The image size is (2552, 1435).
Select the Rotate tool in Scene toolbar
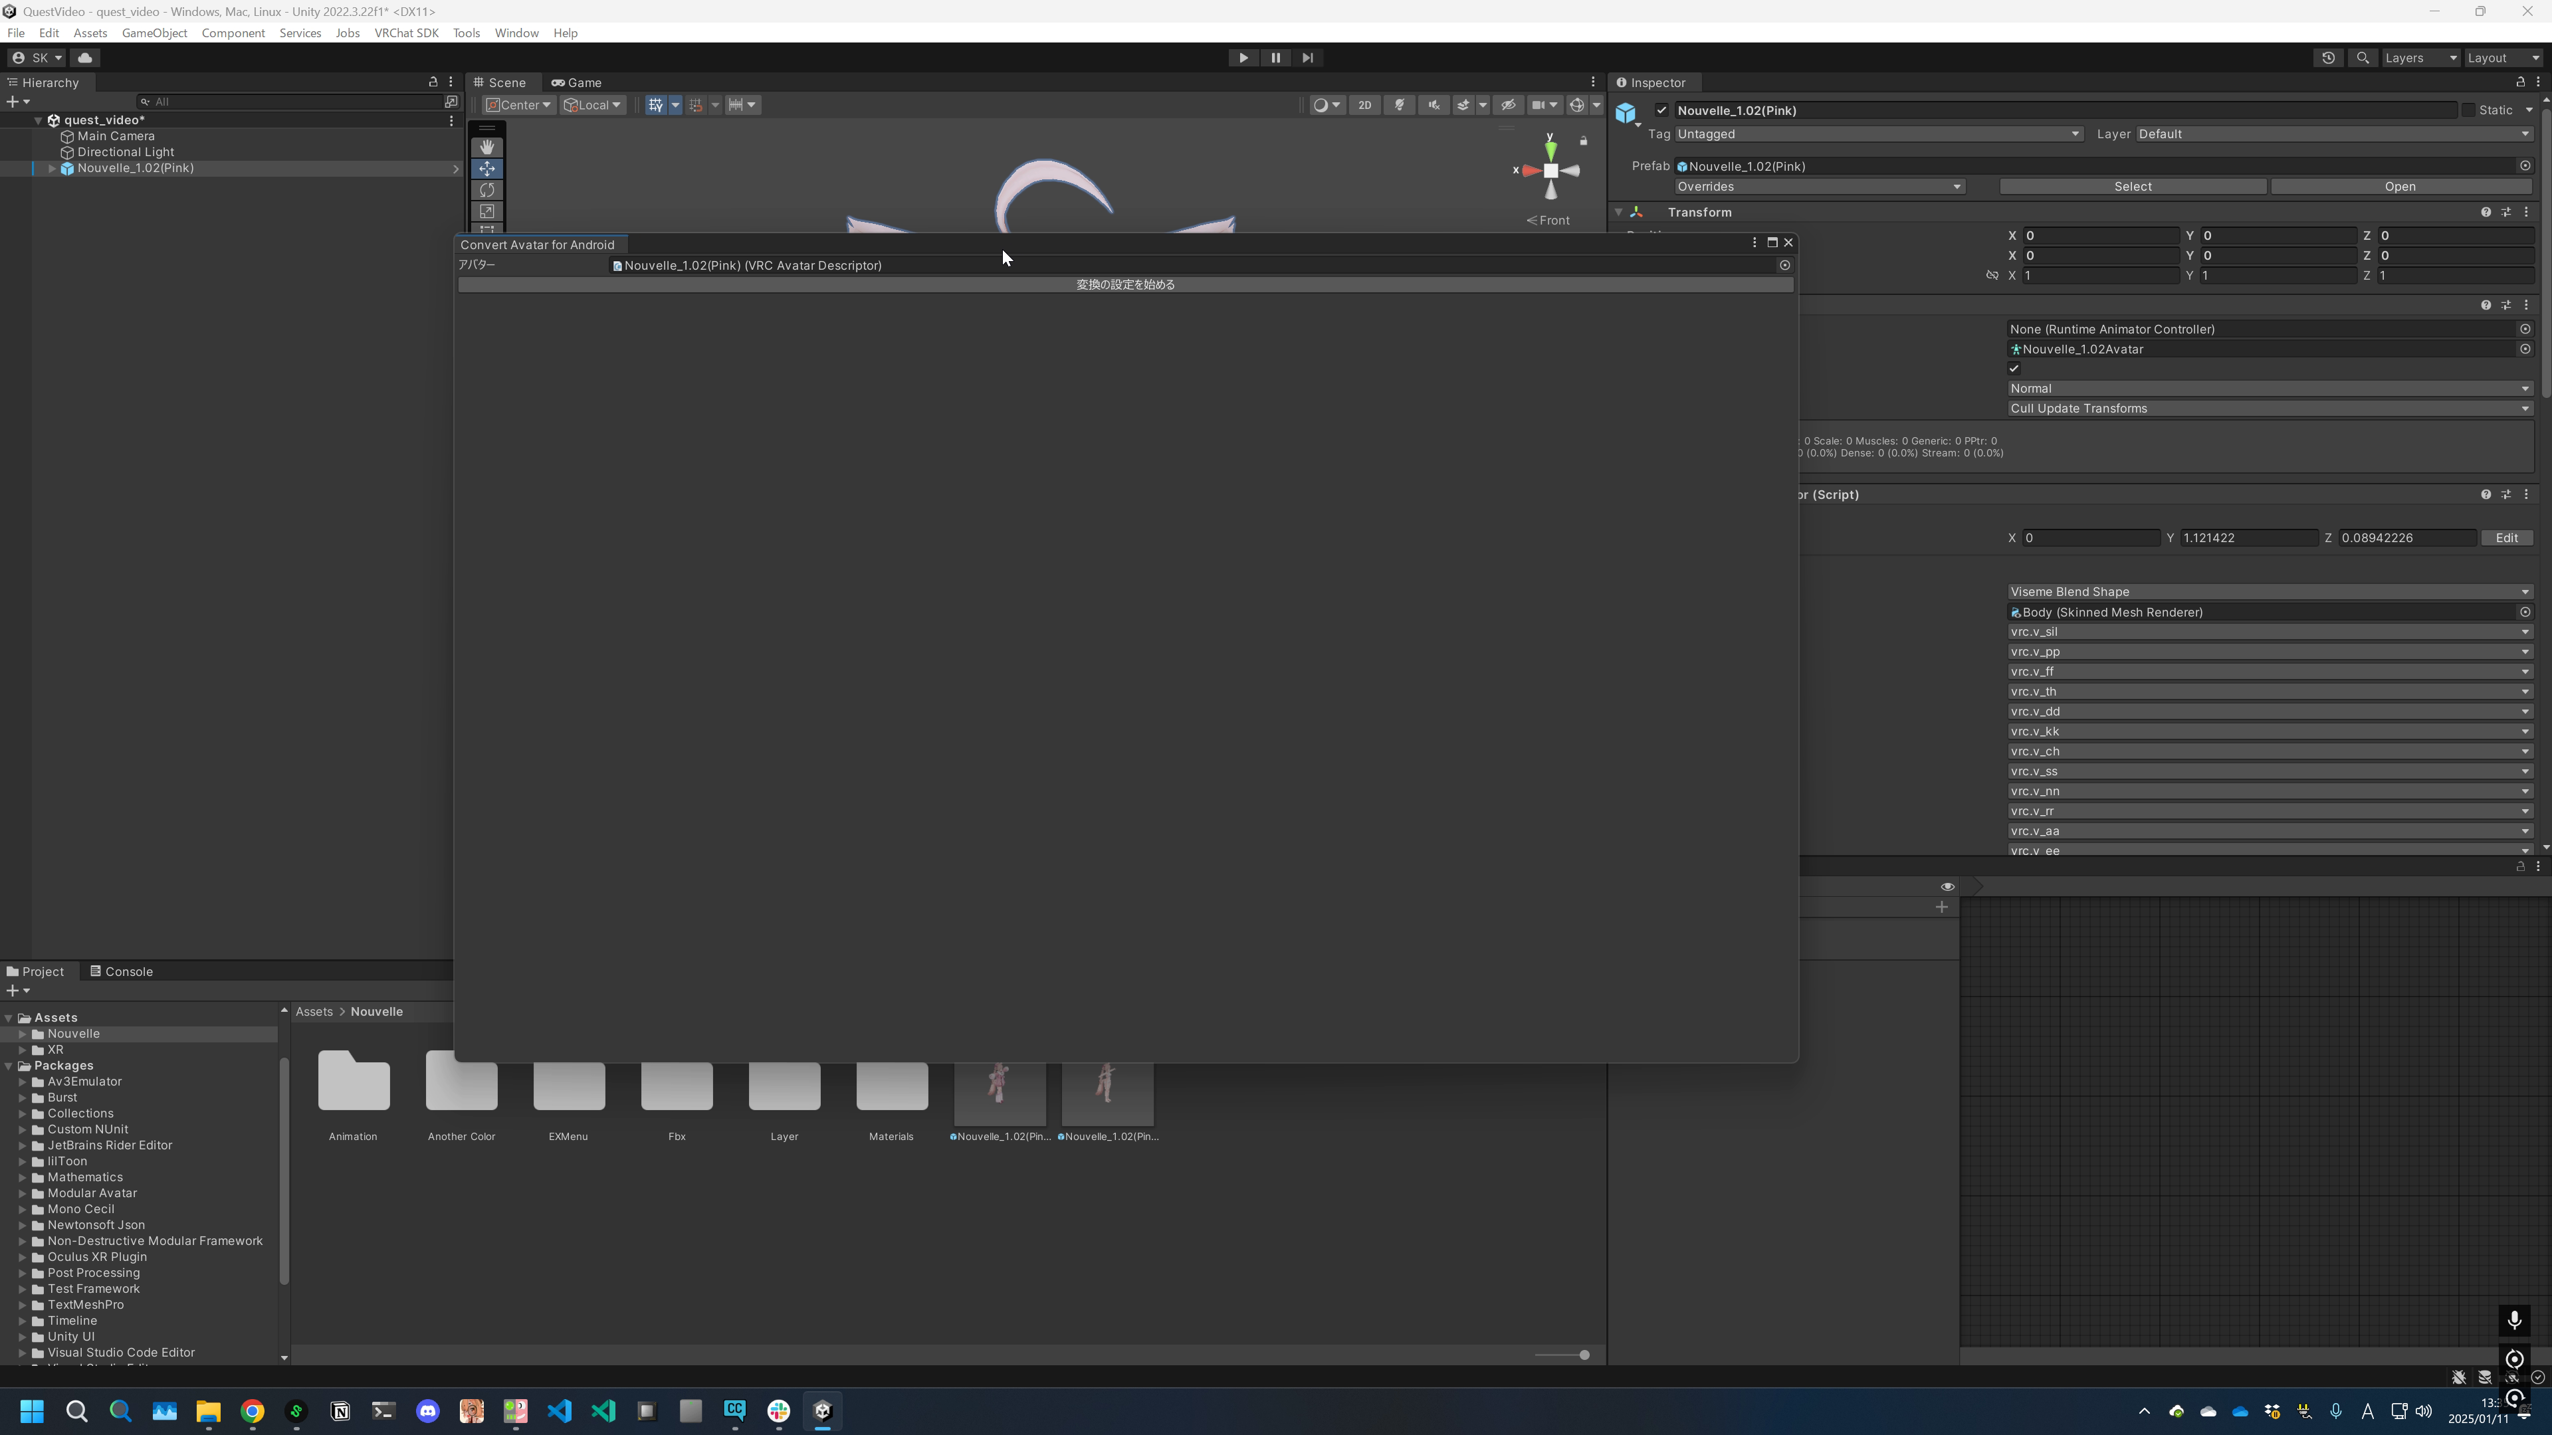click(486, 190)
